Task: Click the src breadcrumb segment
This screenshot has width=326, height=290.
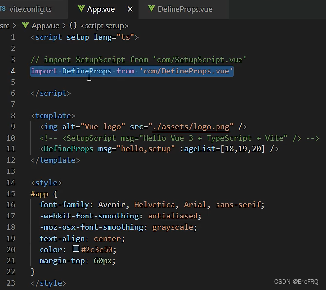Action: click(x=5, y=26)
